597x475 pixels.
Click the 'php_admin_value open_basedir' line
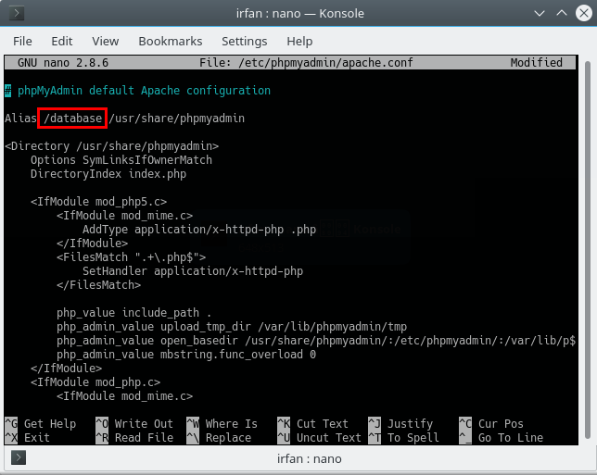pyautogui.click(x=316, y=341)
